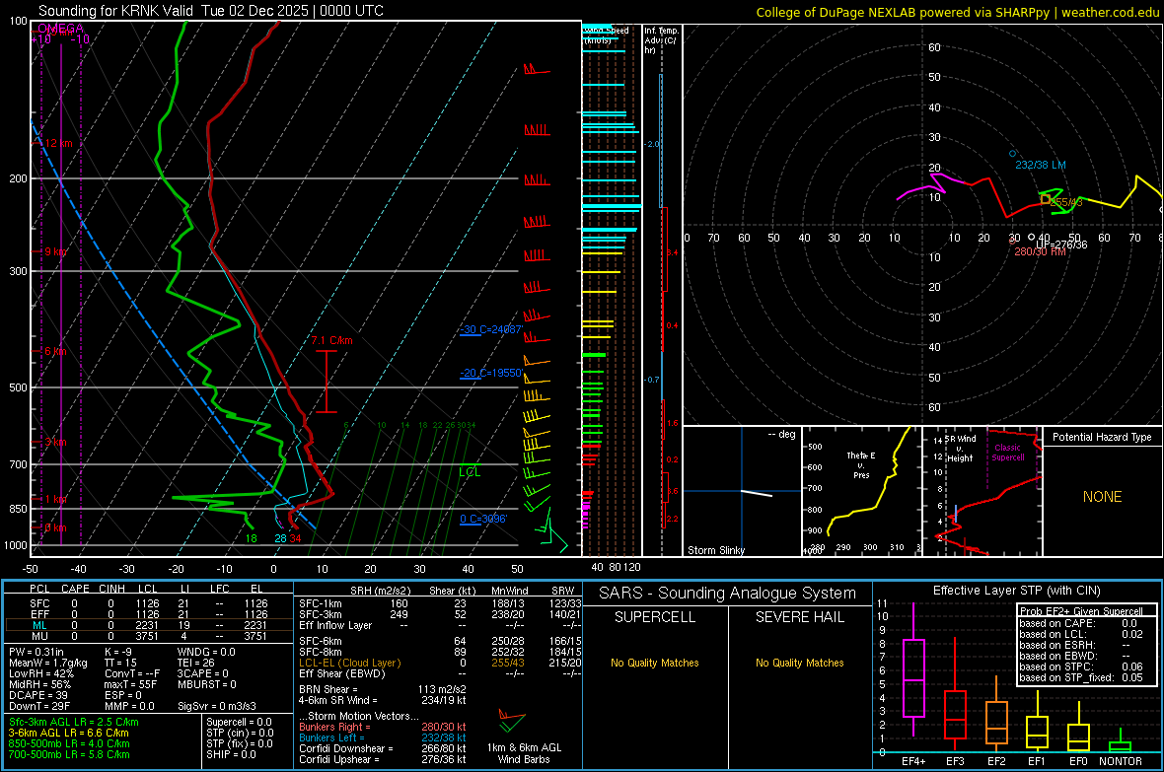The height and width of the screenshot is (772, 1164).
Task: Click the 'Supercell = 0.0' composite value
Action: tap(239, 722)
